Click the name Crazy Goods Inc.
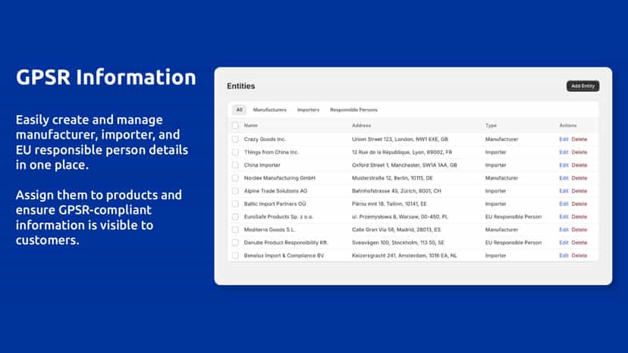 click(265, 139)
